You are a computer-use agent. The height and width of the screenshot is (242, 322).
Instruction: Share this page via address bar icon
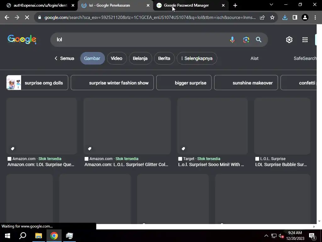click(x=262, y=18)
